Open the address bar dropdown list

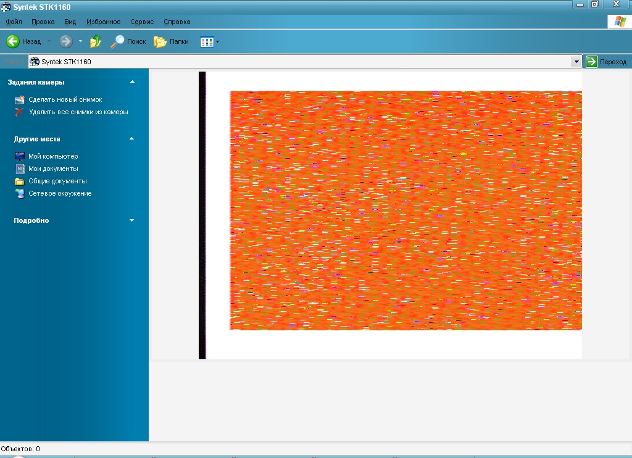pos(576,62)
